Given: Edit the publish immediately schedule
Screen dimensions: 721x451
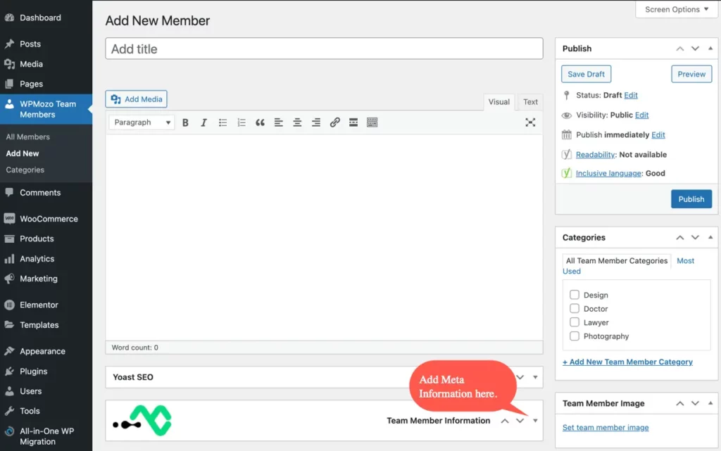Looking at the screenshot, I should [658, 134].
